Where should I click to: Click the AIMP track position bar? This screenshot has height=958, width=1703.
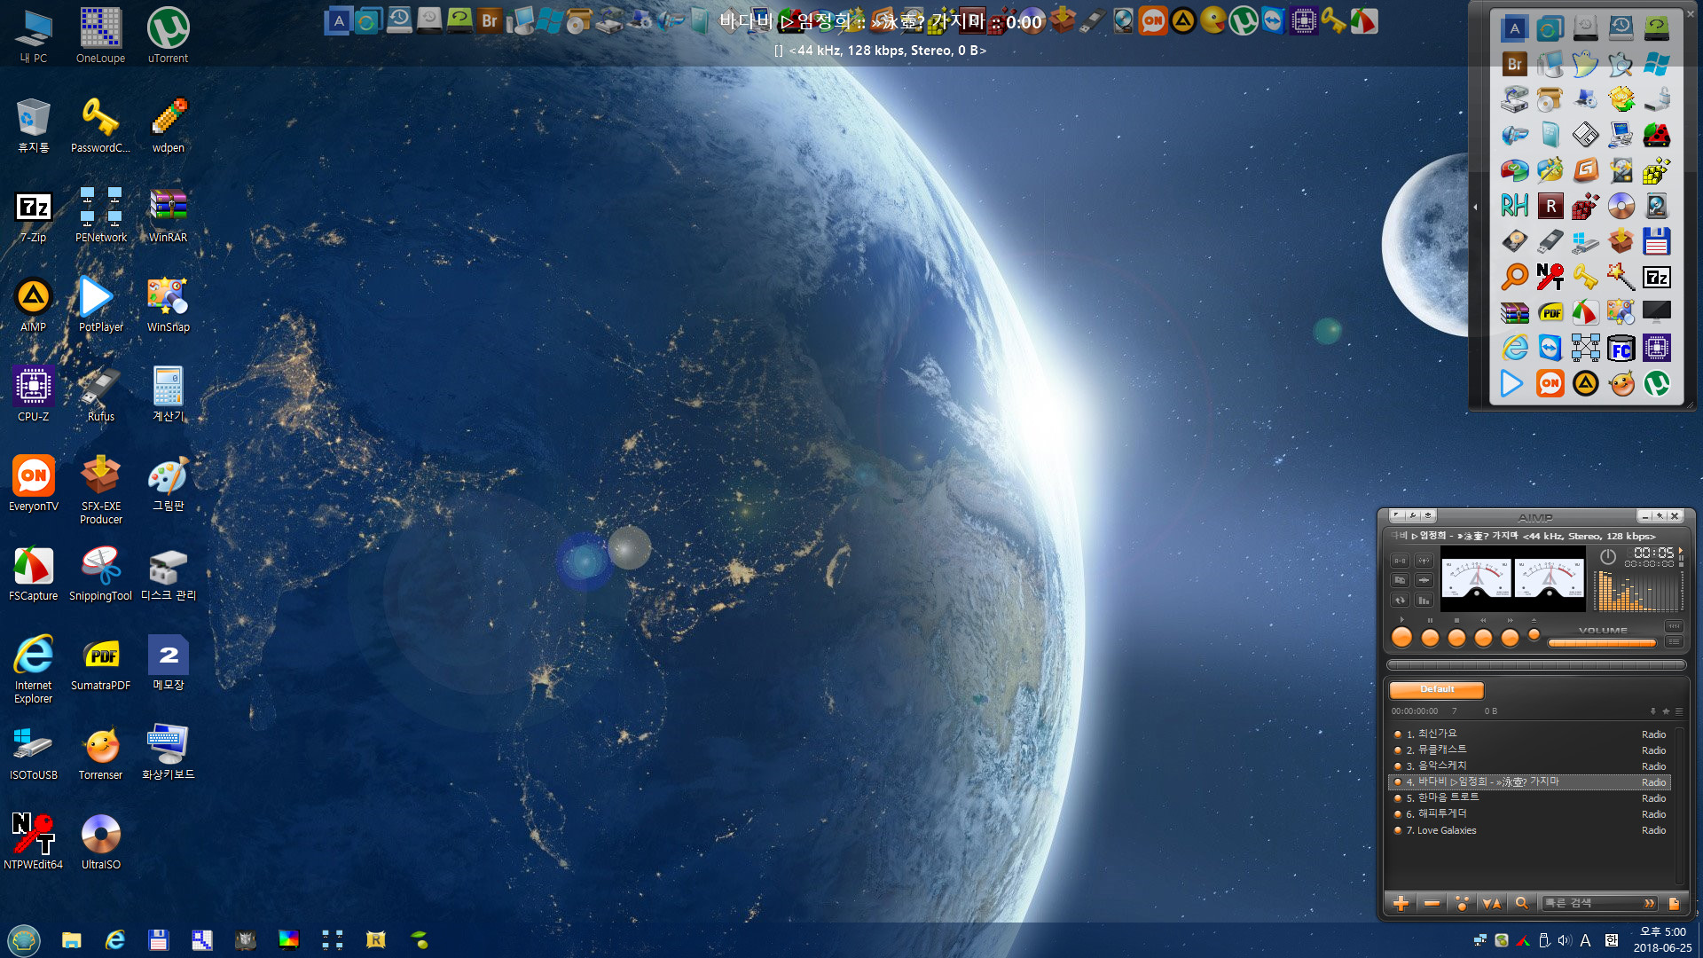coord(1536,664)
